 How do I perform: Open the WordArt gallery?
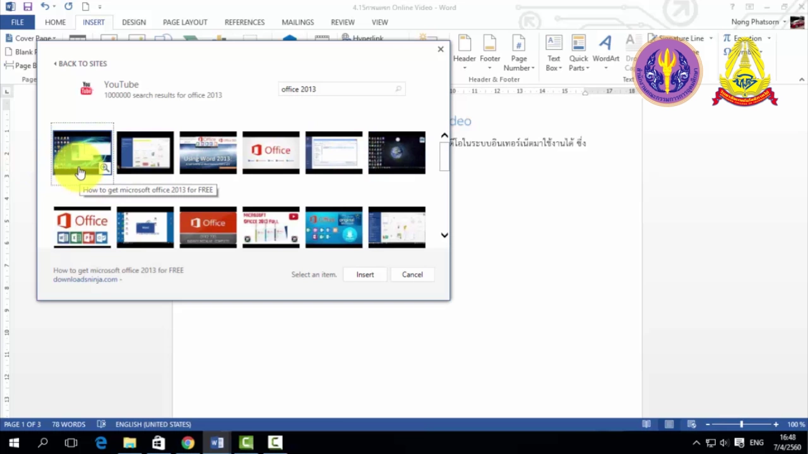coord(606,53)
